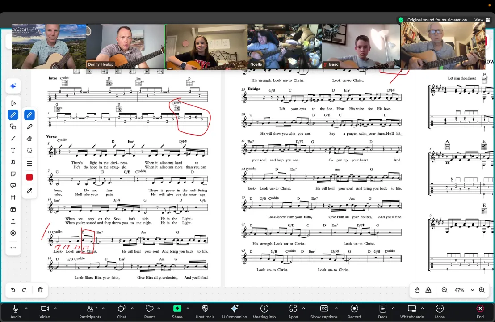Screen dimensions: 495x322
Task: Open the Templates tool
Action: (13, 209)
